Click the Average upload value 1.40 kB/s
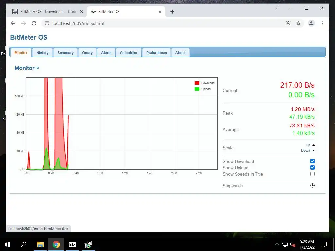The width and height of the screenshot is (335, 251). point(303,133)
